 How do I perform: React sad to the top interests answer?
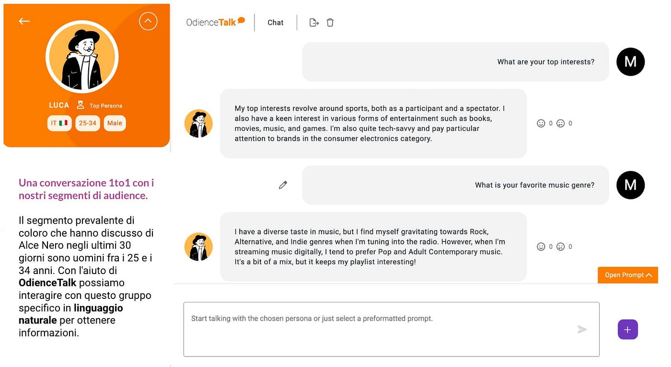[x=560, y=123]
